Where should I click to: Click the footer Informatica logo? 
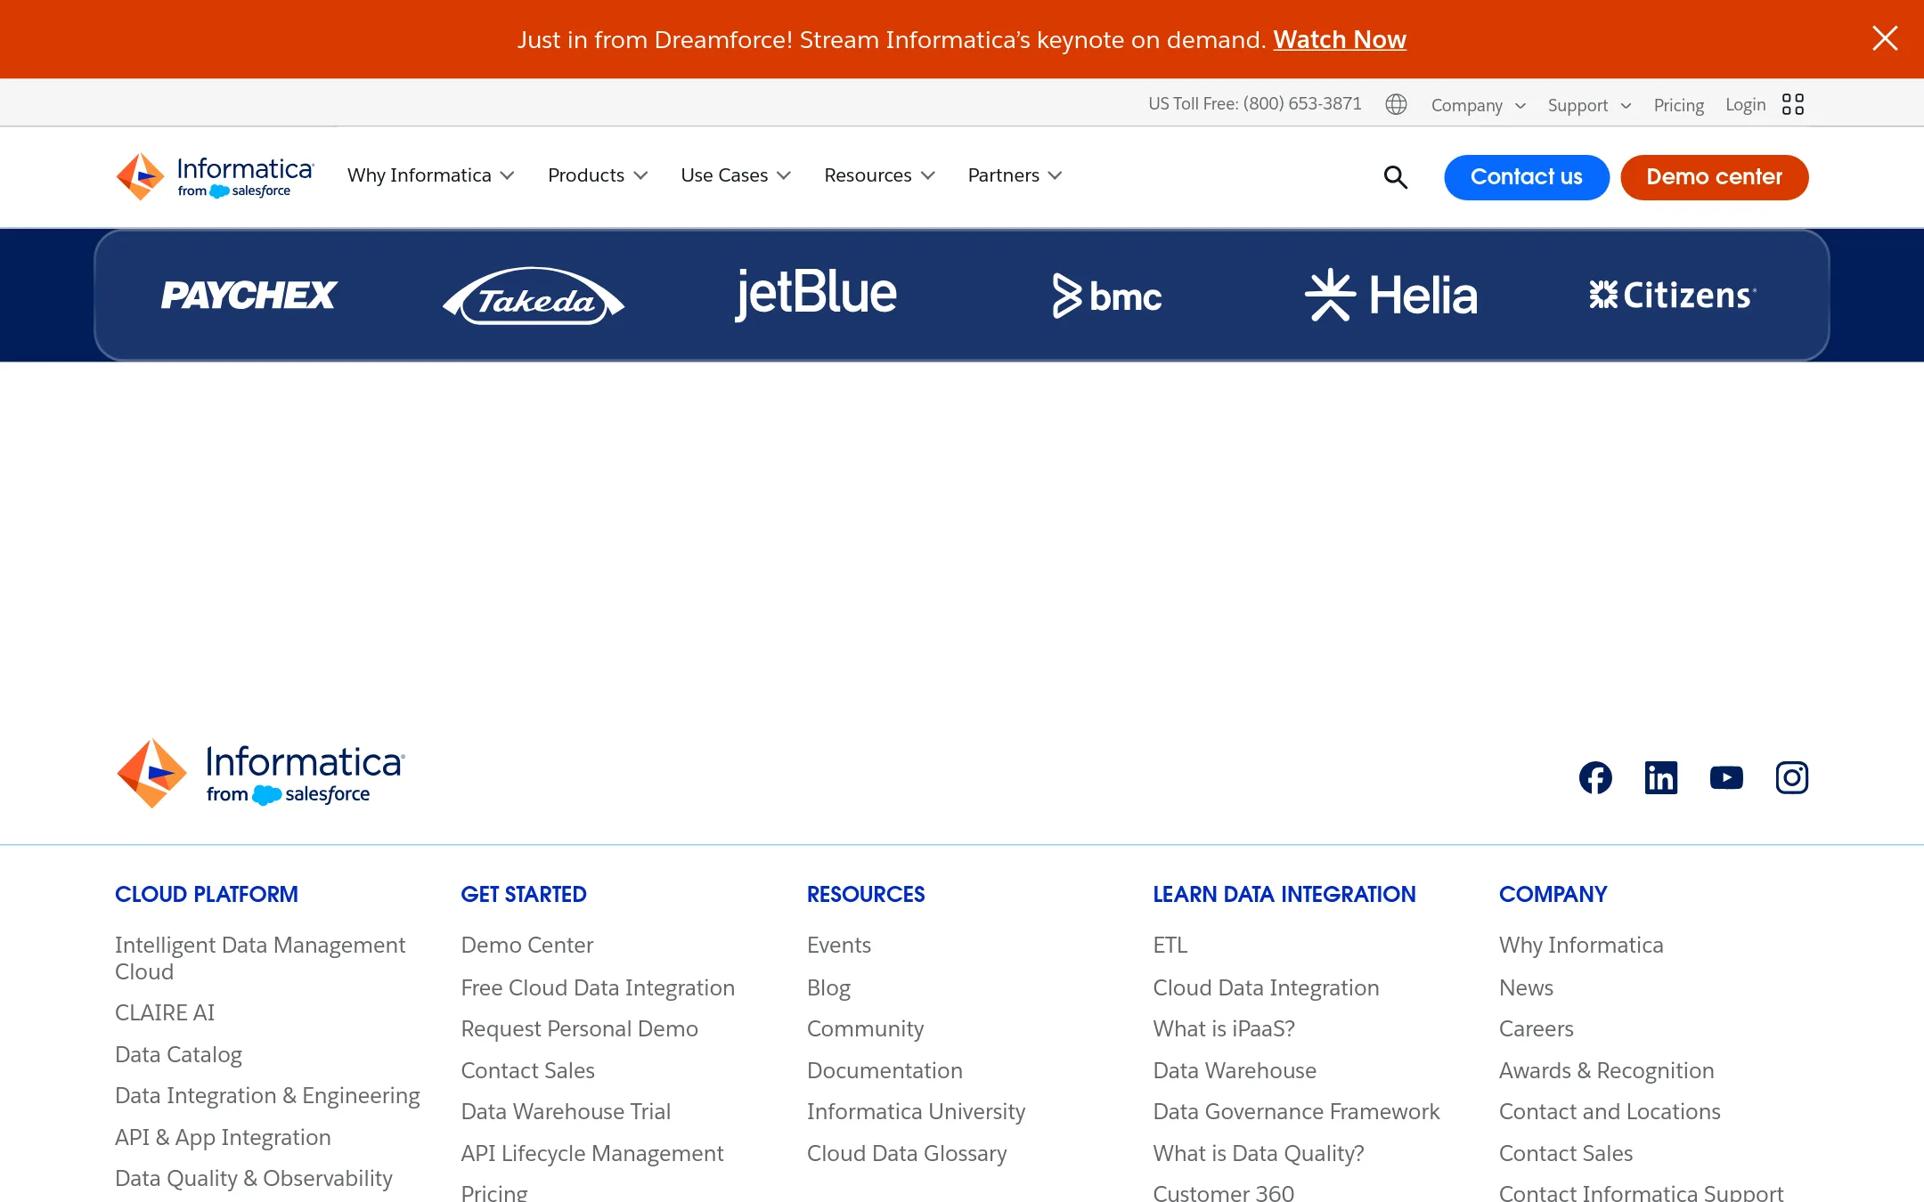click(x=261, y=774)
